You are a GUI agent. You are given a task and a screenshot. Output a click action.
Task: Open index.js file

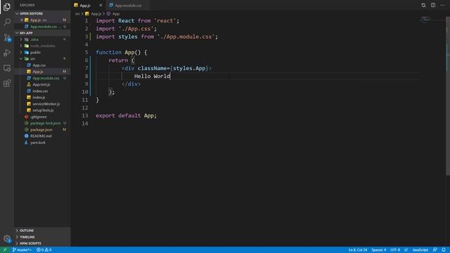[42, 97]
